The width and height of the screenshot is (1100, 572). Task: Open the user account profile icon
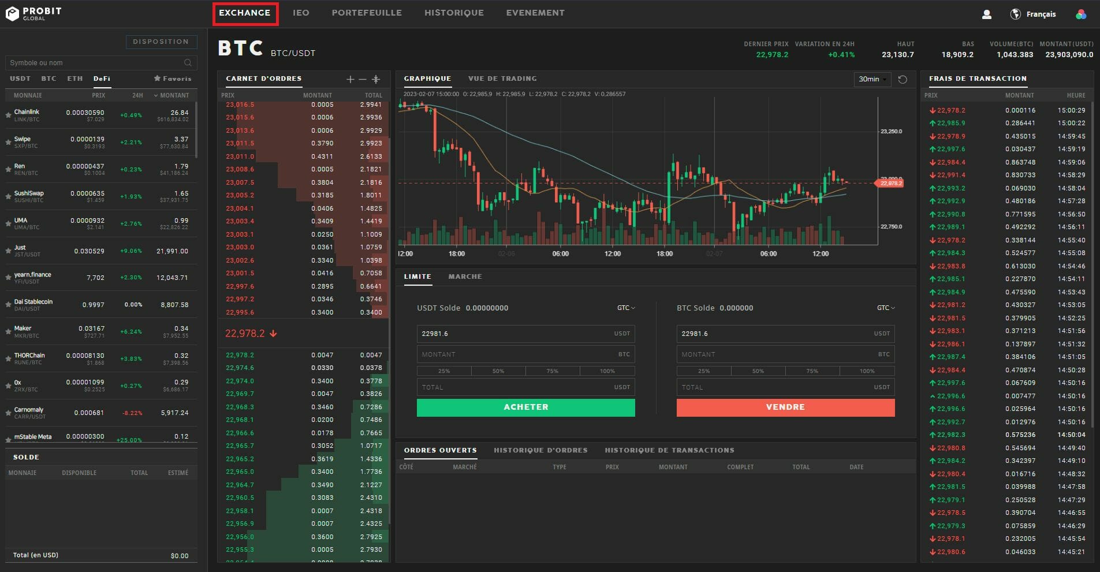tap(987, 14)
